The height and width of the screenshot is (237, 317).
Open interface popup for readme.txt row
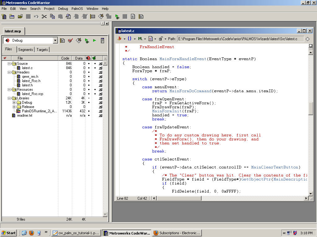pyautogui.click(x=101, y=115)
